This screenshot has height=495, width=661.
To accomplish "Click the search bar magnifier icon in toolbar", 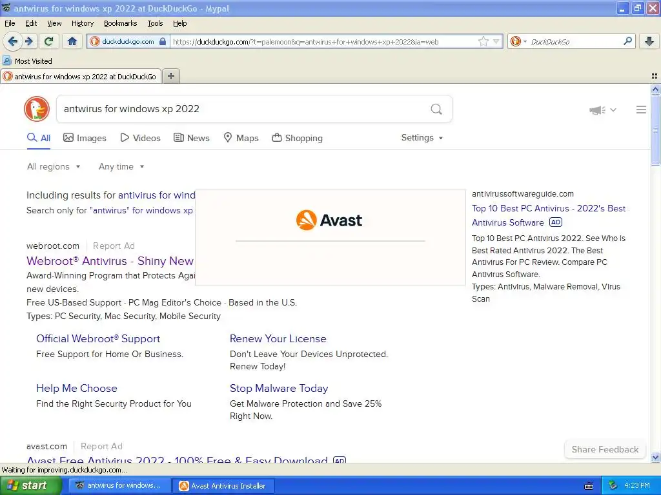I will [627, 41].
